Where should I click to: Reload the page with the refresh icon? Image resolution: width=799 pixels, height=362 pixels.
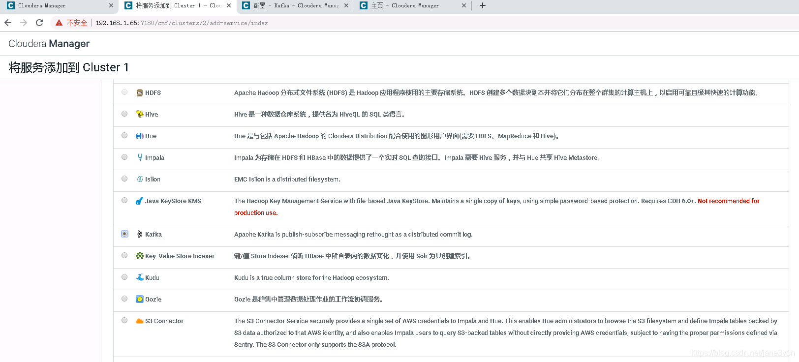coord(39,23)
